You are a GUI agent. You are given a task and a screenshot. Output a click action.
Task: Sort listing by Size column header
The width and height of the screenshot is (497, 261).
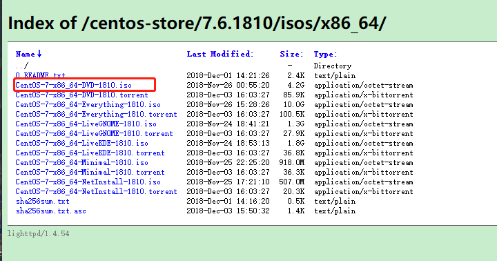tap(291, 55)
